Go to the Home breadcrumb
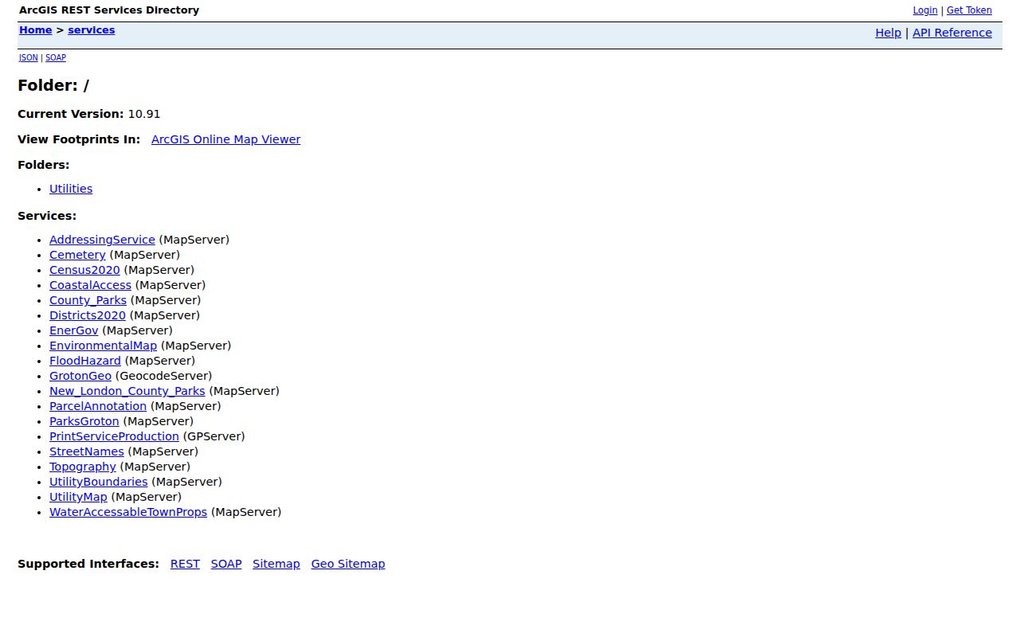 35,30
